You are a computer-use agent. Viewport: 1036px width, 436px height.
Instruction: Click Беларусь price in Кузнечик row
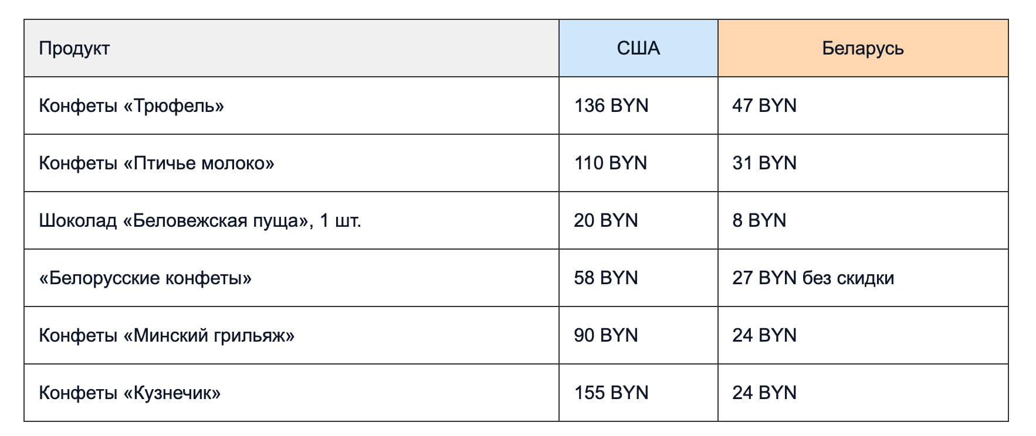(x=764, y=393)
